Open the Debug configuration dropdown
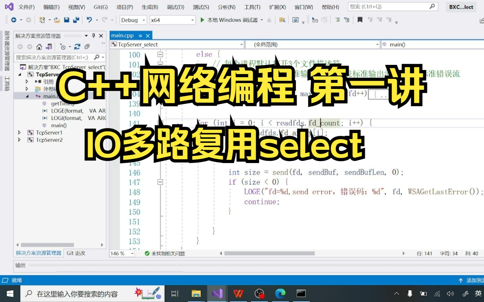 coord(143,20)
